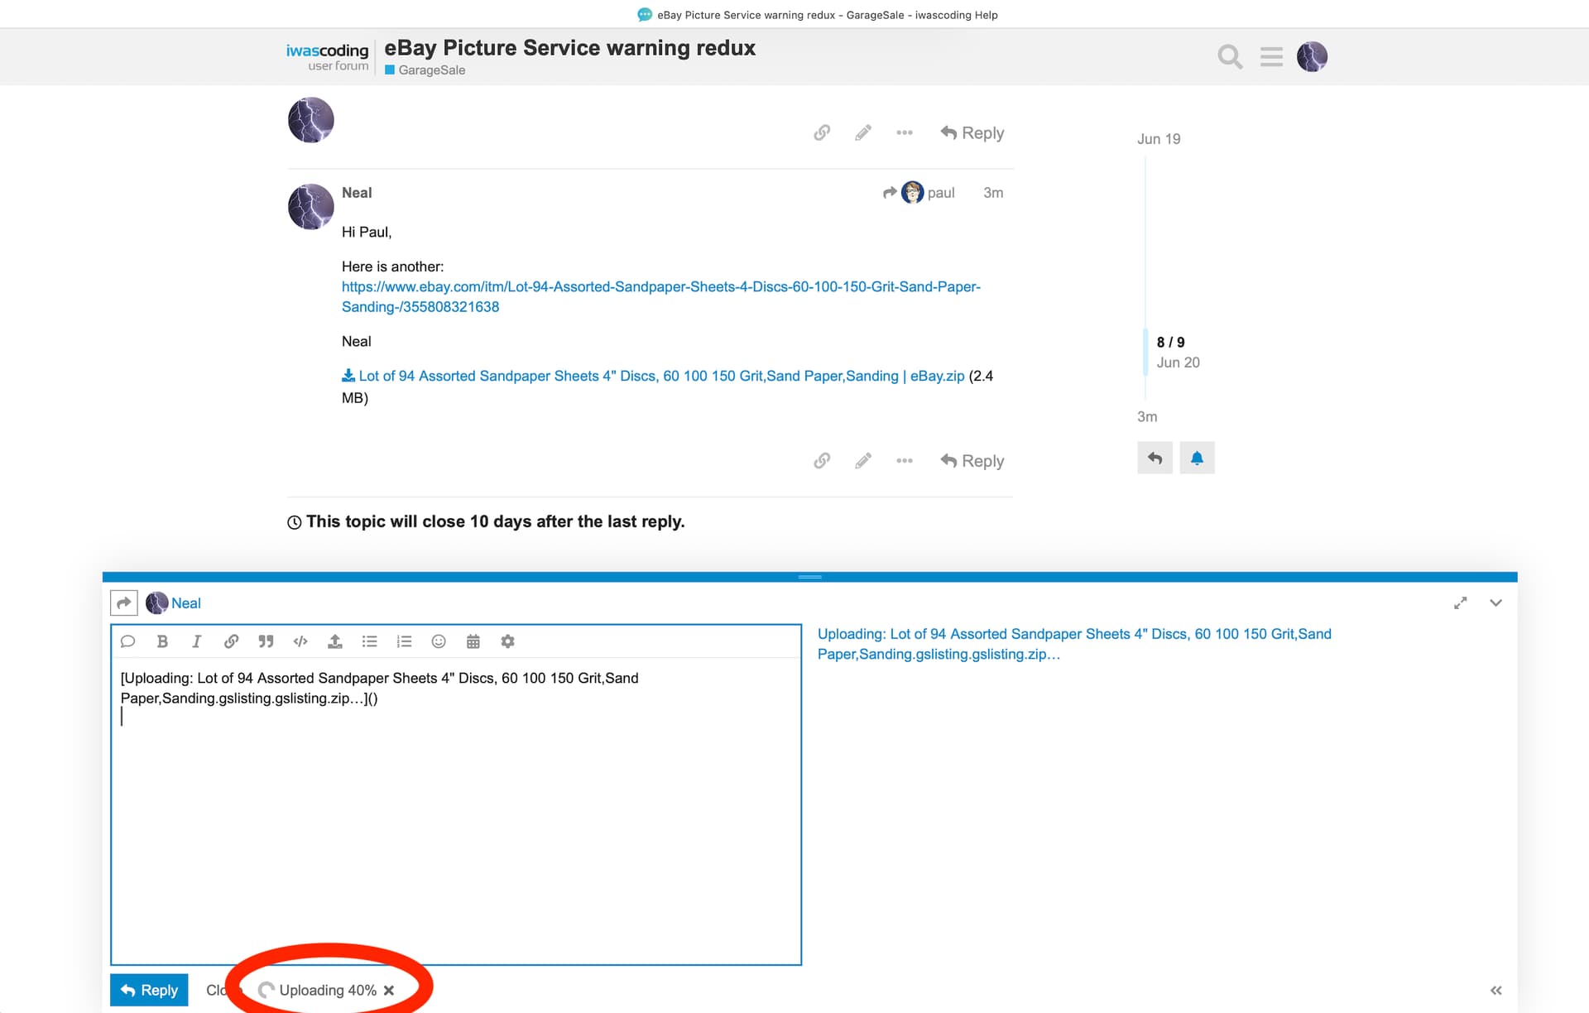
Task: Reply to Neal's sandpaper post
Action: click(972, 460)
